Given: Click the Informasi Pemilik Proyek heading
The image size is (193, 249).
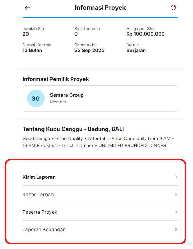Looking at the screenshot, I should click(56, 79).
